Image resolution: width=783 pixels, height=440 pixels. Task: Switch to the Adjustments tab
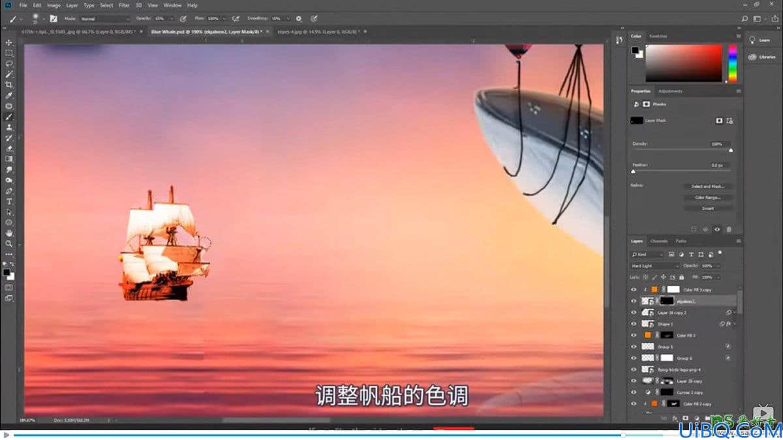(x=671, y=91)
